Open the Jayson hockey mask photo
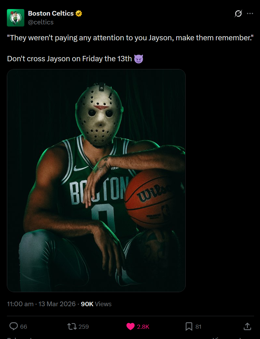The width and height of the screenshot is (260, 339). [96, 181]
